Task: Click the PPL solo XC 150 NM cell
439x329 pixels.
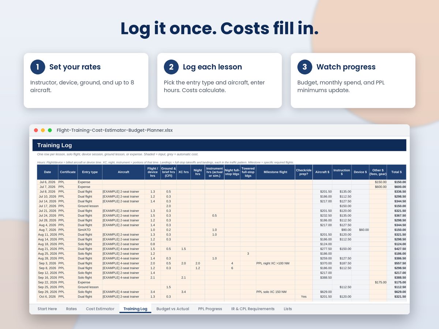Action: coord(275,292)
